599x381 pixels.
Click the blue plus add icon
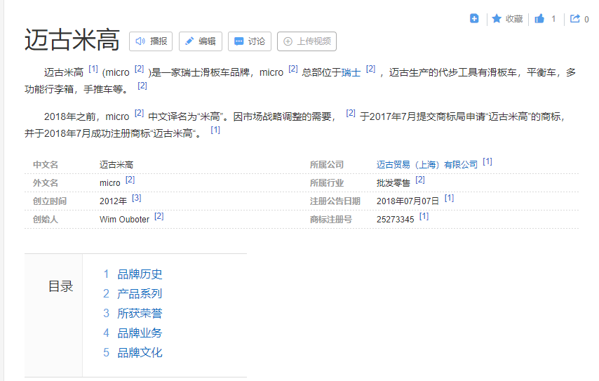[474, 18]
